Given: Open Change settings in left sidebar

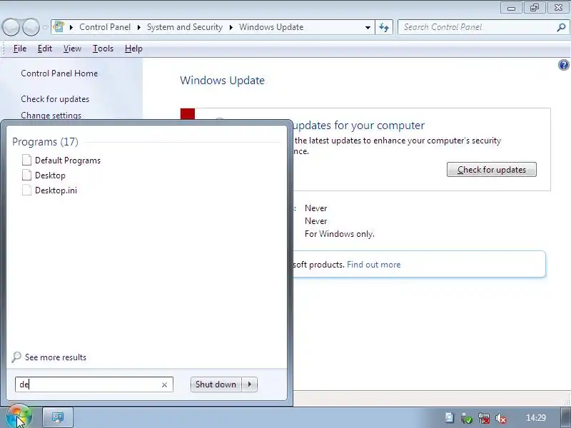Looking at the screenshot, I should [51, 115].
